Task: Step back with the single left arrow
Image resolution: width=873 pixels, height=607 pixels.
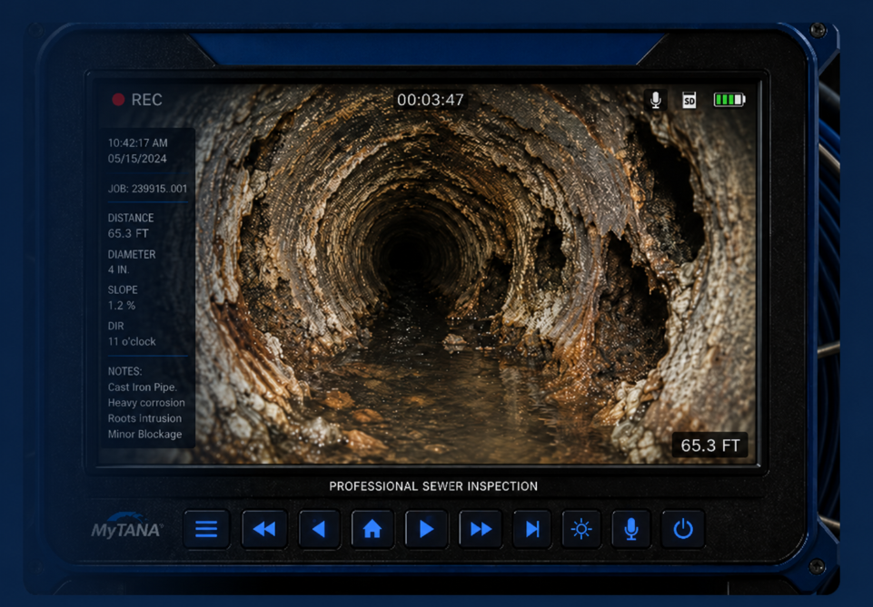Action: (319, 529)
